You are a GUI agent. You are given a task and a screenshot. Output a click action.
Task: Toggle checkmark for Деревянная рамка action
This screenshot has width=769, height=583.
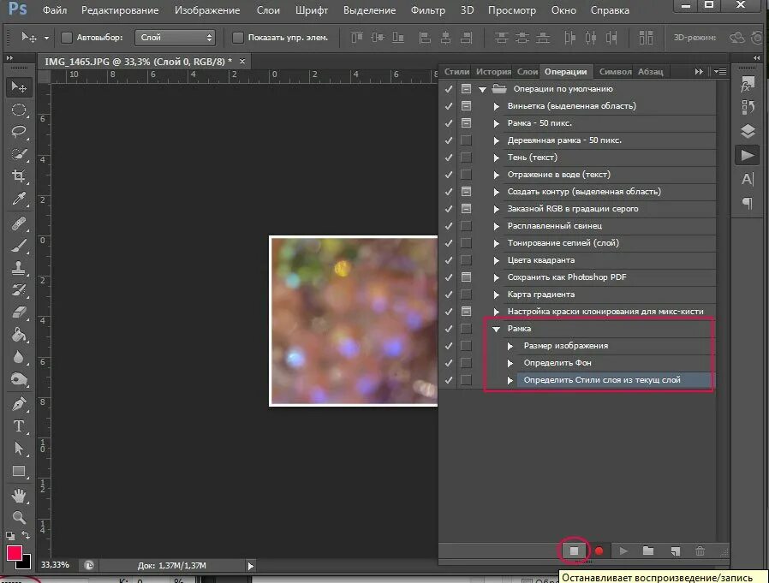point(448,140)
